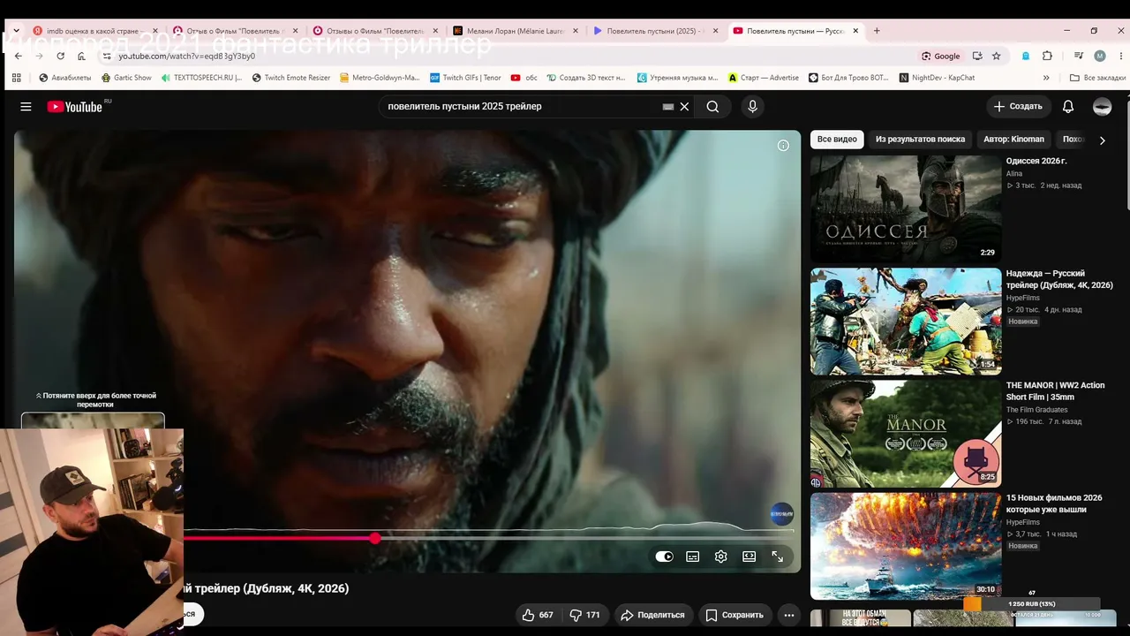
Task: Open the YouTube account avatar menu
Action: [1102, 107]
